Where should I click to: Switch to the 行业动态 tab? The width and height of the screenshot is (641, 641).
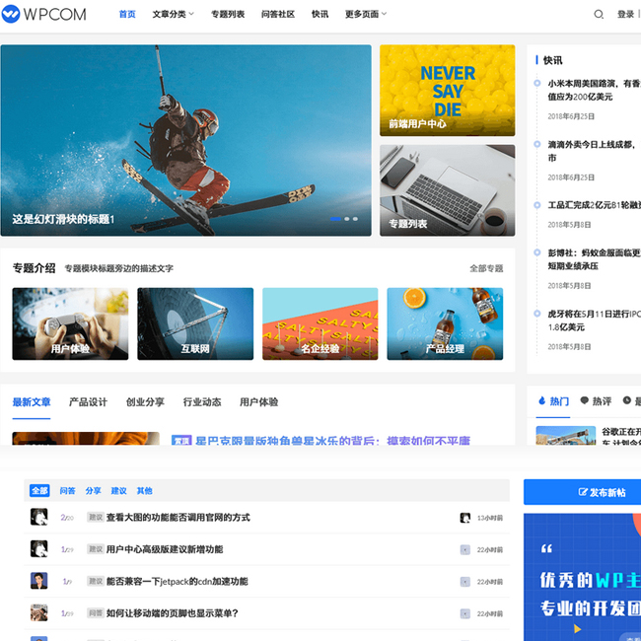[x=202, y=402]
